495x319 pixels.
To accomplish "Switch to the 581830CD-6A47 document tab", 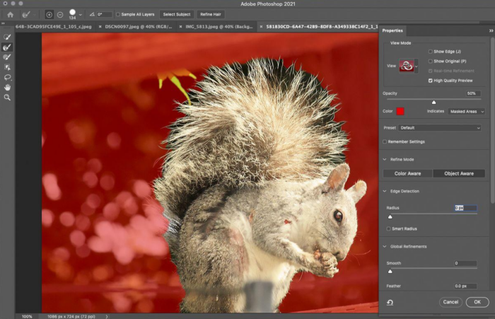I will 322,27.
